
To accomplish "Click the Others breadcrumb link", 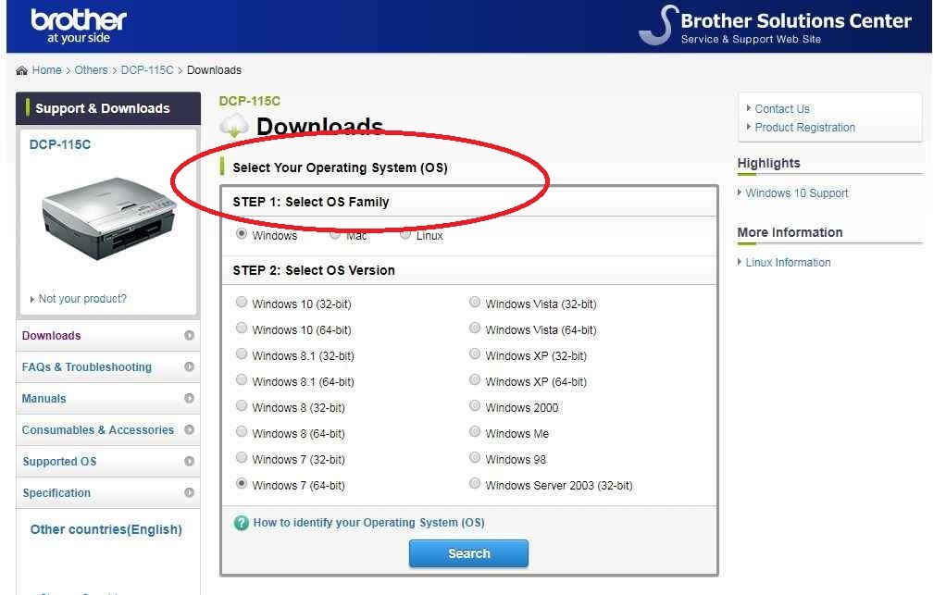I will click(91, 70).
